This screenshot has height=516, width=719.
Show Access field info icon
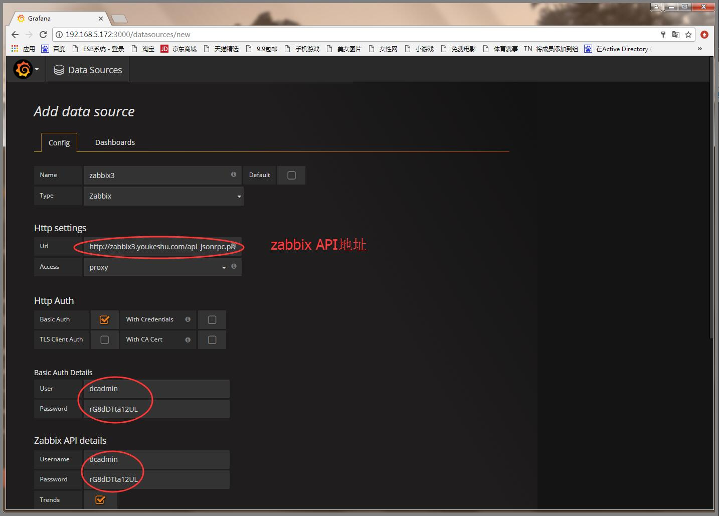[x=234, y=266]
